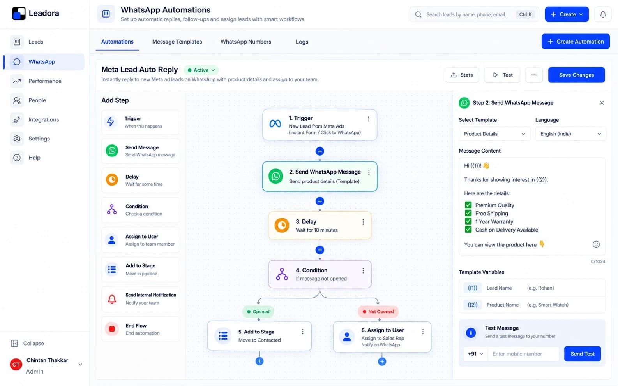Add step between Delay and Condition
This screenshot has height=386, width=618.
click(320, 250)
